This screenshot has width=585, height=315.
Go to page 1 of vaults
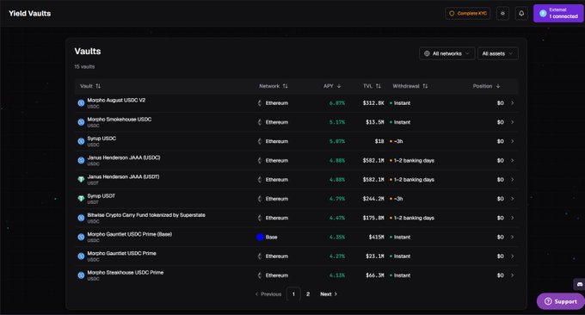click(x=293, y=294)
